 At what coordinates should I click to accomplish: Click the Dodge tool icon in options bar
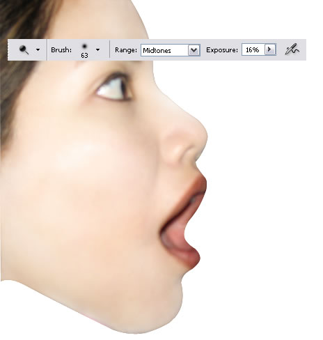(x=24, y=49)
